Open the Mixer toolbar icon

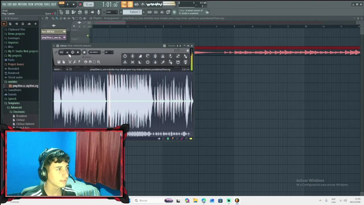[x=86, y=12]
